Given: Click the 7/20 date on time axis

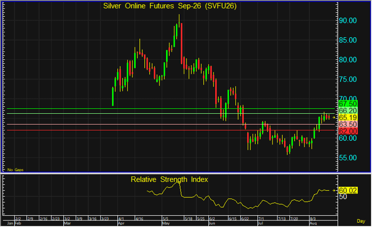Looking at the screenshot, I should [294, 218].
